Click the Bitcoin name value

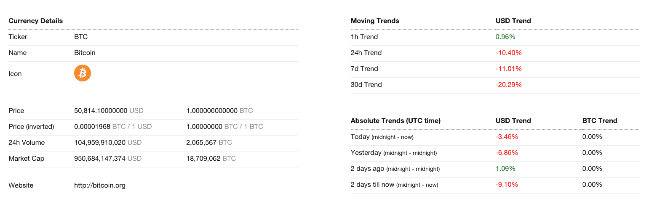click(x=85, y=53)
